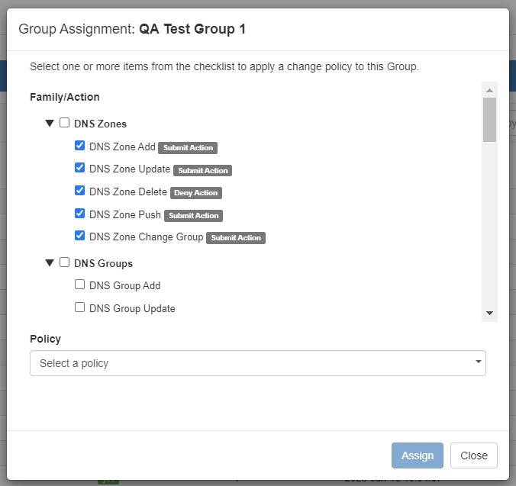Check the DNS Zones parent checkbox
Image resolution: width=516 pixels, height=486 pixels.
(x=65, y=123)
